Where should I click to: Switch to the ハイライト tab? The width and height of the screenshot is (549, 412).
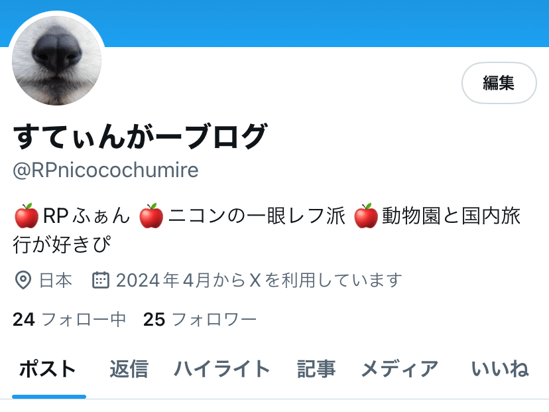[x=222, y=370]
